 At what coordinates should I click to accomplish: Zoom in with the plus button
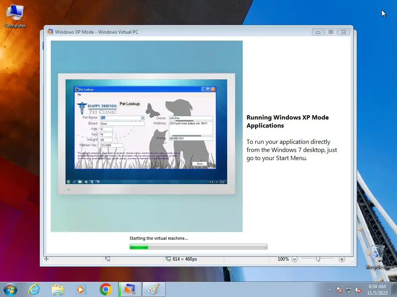(x=342, y=259)
